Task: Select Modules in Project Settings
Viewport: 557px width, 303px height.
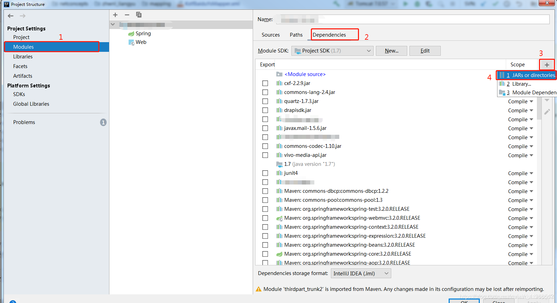Action: tap(57, 47)
